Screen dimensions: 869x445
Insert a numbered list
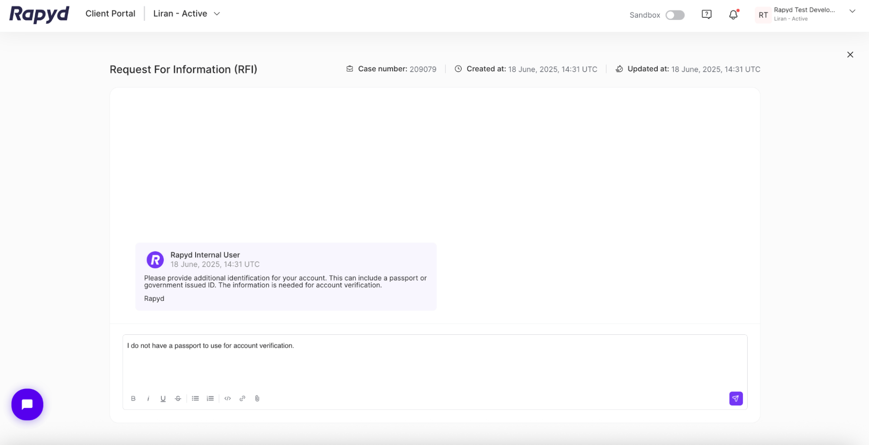210,398
